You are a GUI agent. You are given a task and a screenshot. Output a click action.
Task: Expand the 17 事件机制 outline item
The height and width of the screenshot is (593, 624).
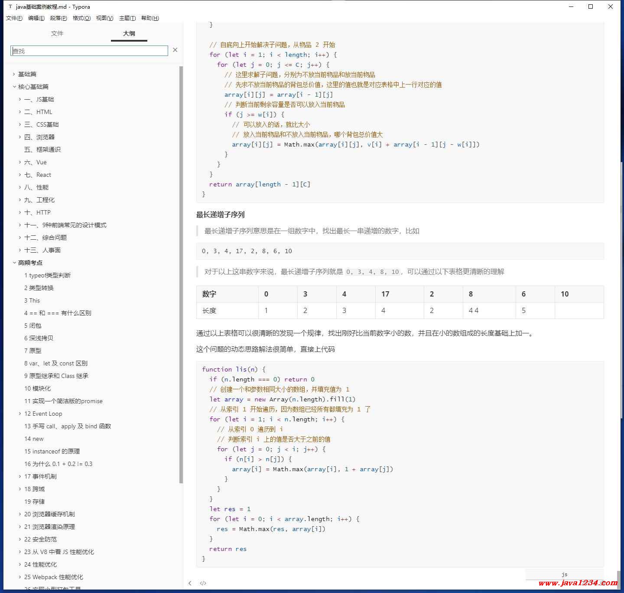coord(20,476)
